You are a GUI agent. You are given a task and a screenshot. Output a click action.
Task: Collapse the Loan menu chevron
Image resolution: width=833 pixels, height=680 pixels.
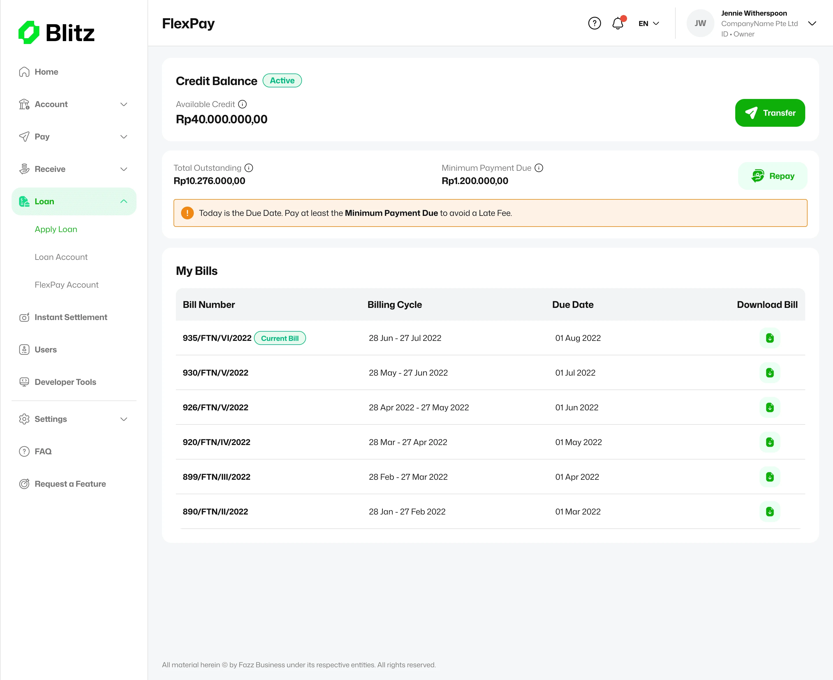(124, 201)
